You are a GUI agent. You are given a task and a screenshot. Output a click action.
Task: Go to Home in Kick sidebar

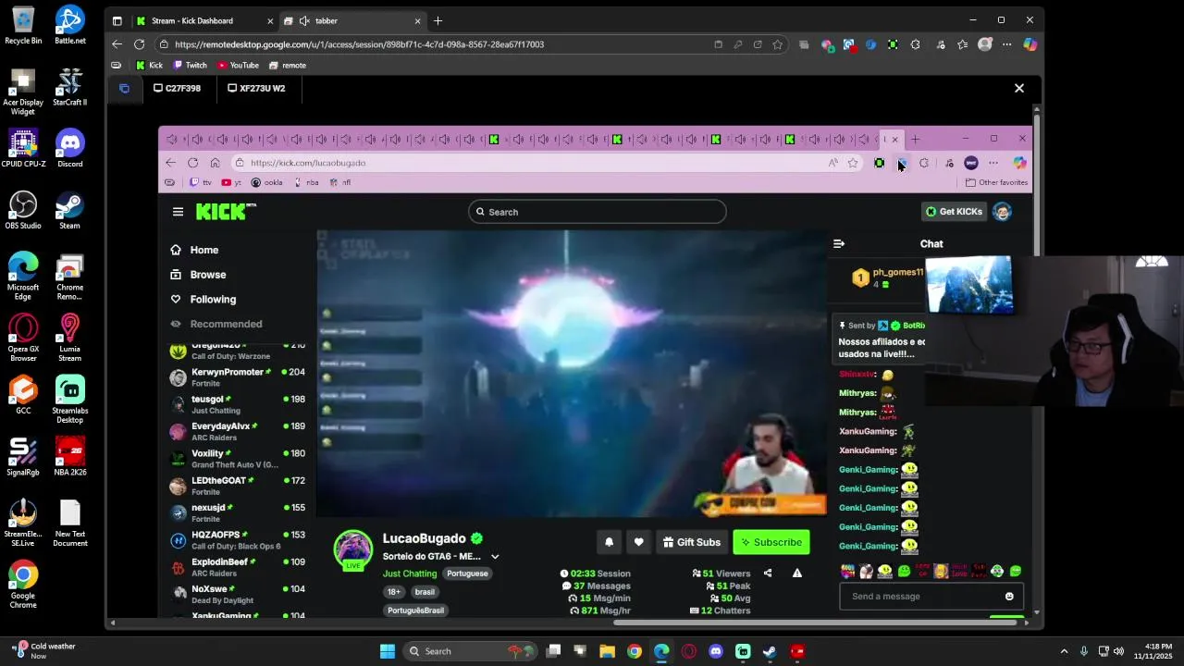[204, 250]
